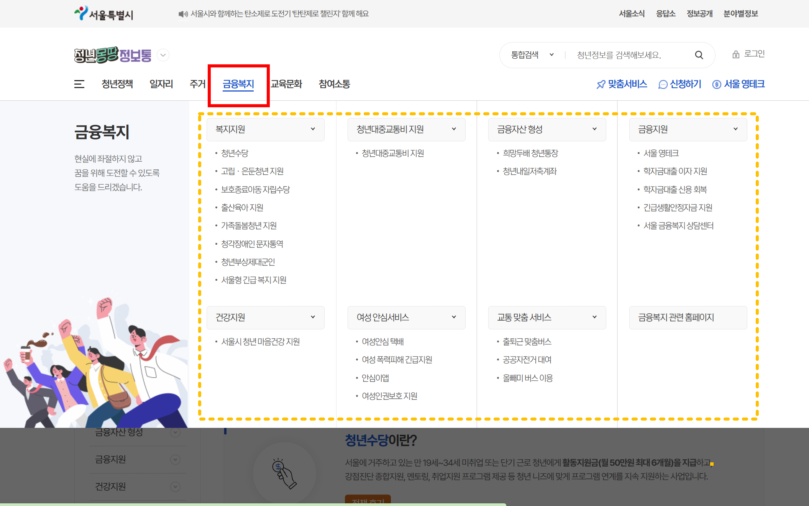
Task: Expand the 금융자산 형성 dropdown
Action: [x=547, y=129]
